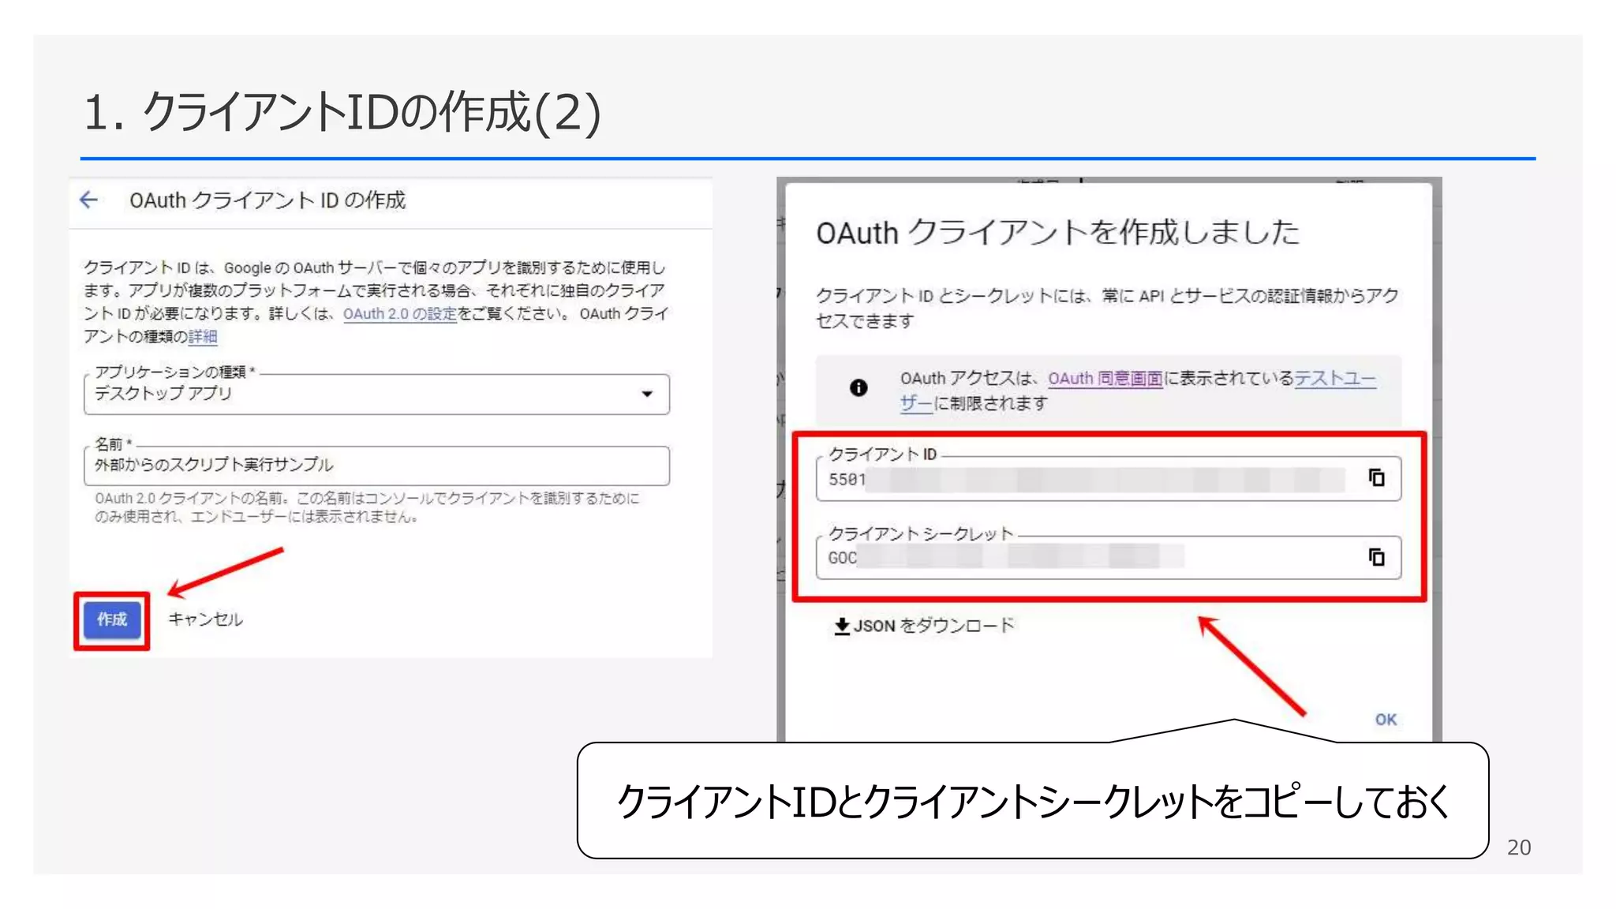
Task: Click the callout about copying credentials
Action: (1032, 801)
